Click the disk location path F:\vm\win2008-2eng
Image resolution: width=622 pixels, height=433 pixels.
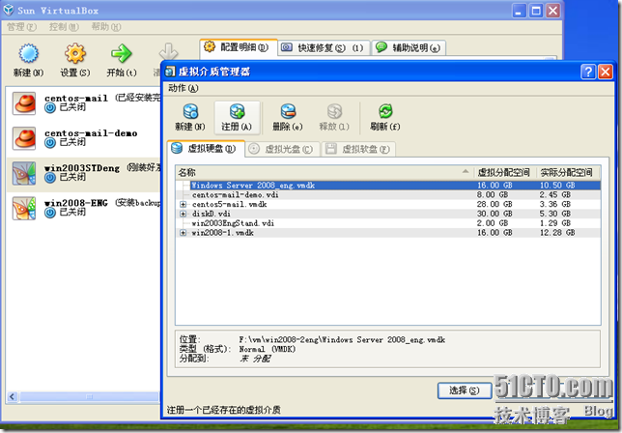pos(342,340)
